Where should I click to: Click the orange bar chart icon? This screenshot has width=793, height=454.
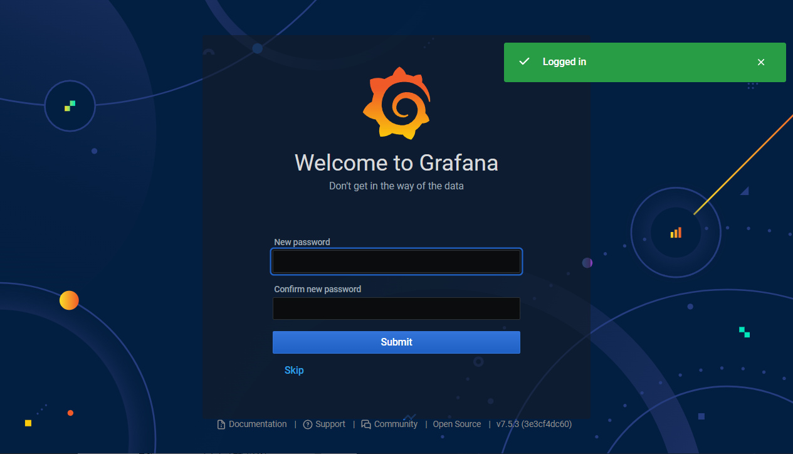[x=676, y=233]
